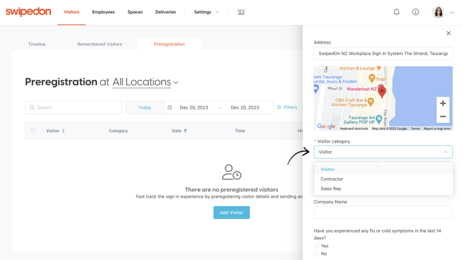Choose Contractor in category list
The height and width of the screenshot is (260, 463).
(x=384, y=179)
